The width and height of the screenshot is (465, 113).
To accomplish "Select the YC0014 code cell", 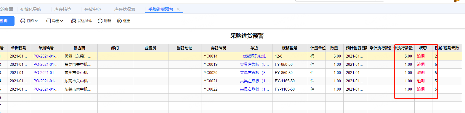I will click(x=219, y=56).
